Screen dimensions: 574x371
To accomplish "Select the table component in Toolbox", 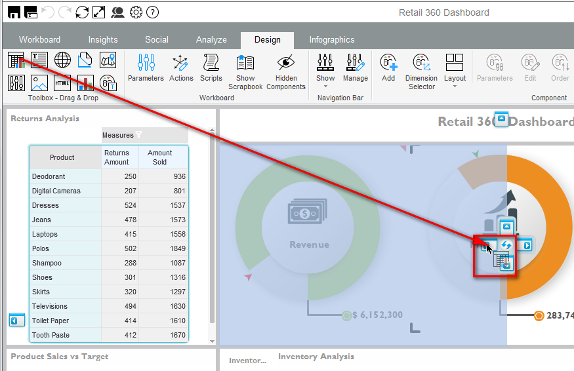I will click(x=16, y=60).
